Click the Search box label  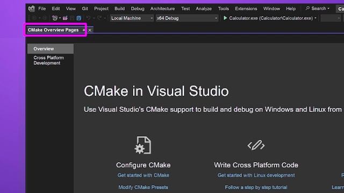[x=319, y=9]
